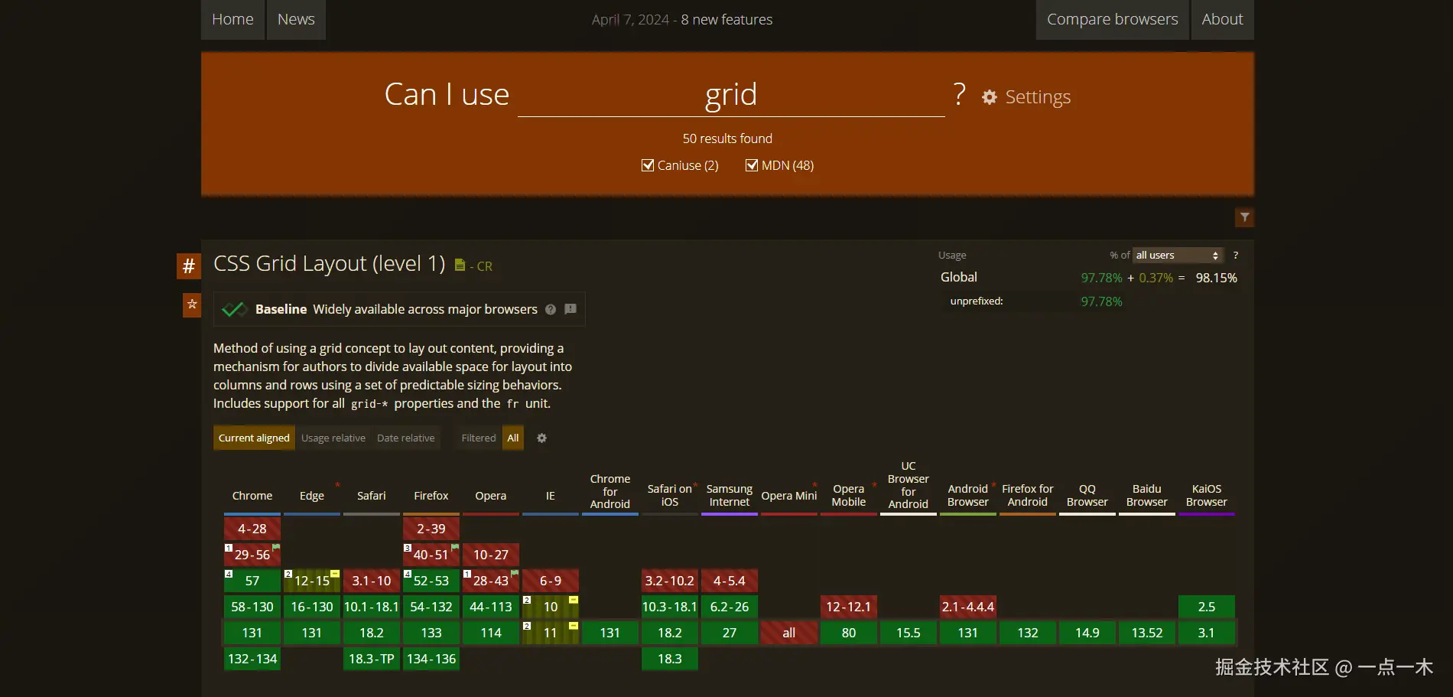
Task: Toggle the MDN (48) checkbox
Action: 752,165
